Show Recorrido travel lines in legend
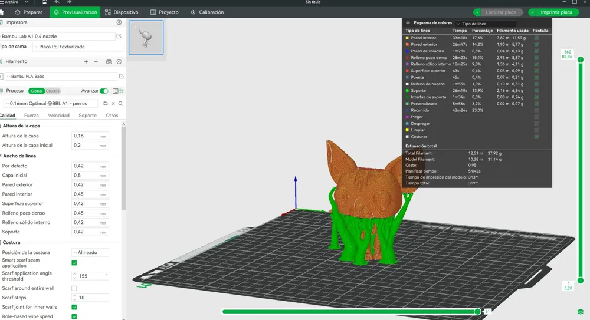590x320 pixels. pyautogui.click(x=536, y=111)
